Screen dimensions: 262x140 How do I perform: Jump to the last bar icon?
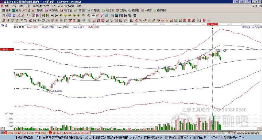(48, 15)
